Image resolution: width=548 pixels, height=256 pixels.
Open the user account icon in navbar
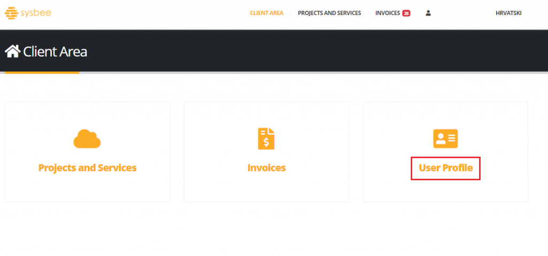coord(428,13)
